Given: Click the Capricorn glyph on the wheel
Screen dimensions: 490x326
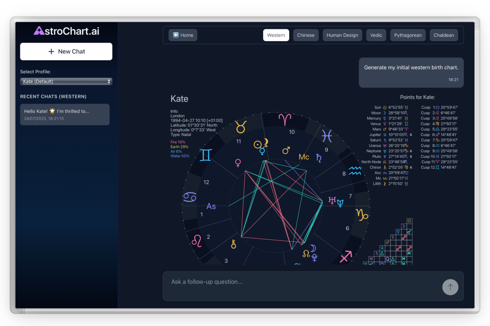Looking at the screenshot, I should (362, 215).
